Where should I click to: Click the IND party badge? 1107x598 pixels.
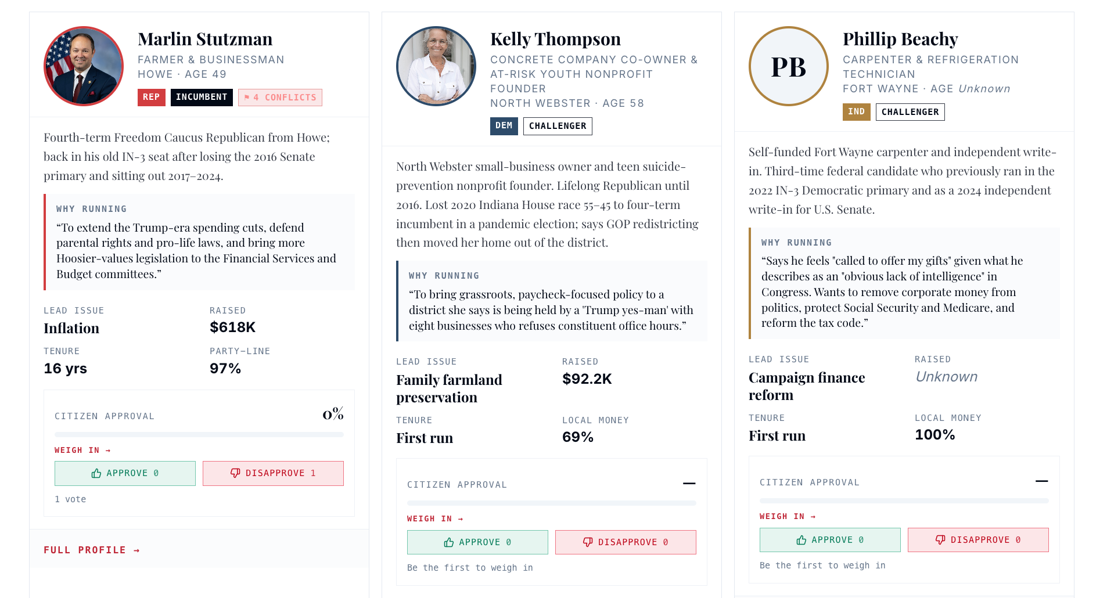point(857,112)
